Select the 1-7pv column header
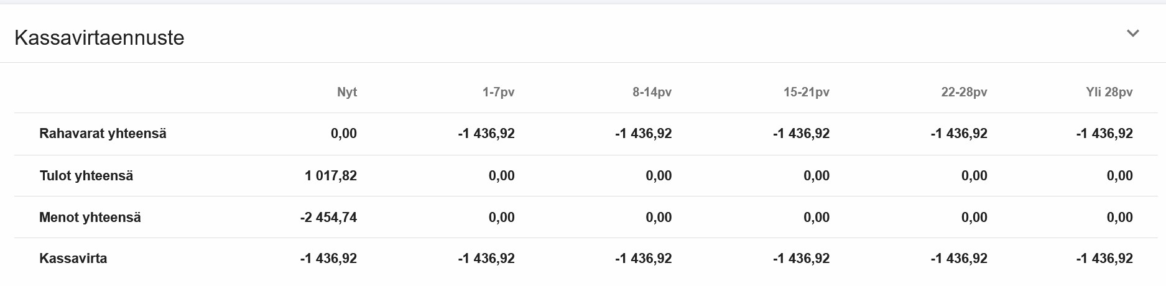This screenshot has height=286, width=1166. 499,92
